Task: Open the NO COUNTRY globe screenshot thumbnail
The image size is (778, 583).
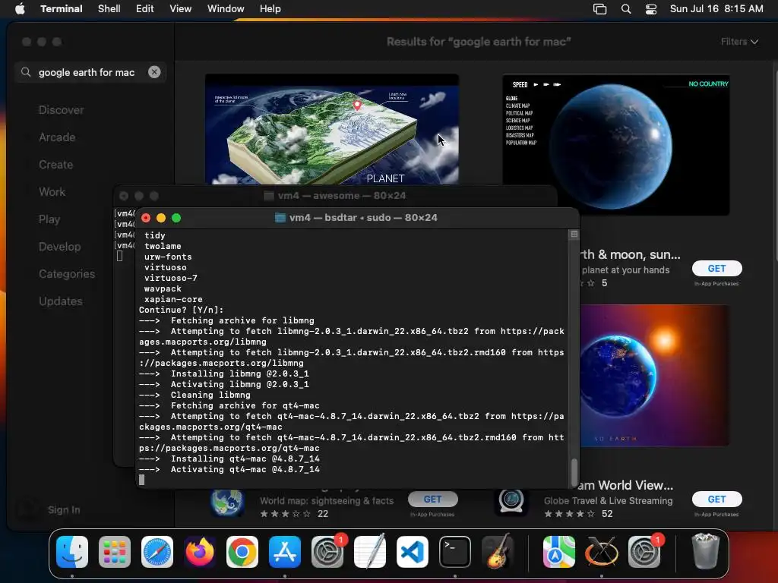Action: tap(615, 145)
